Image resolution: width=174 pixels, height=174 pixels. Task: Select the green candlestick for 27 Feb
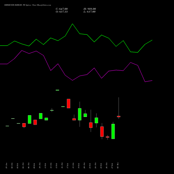pos(113,131)
